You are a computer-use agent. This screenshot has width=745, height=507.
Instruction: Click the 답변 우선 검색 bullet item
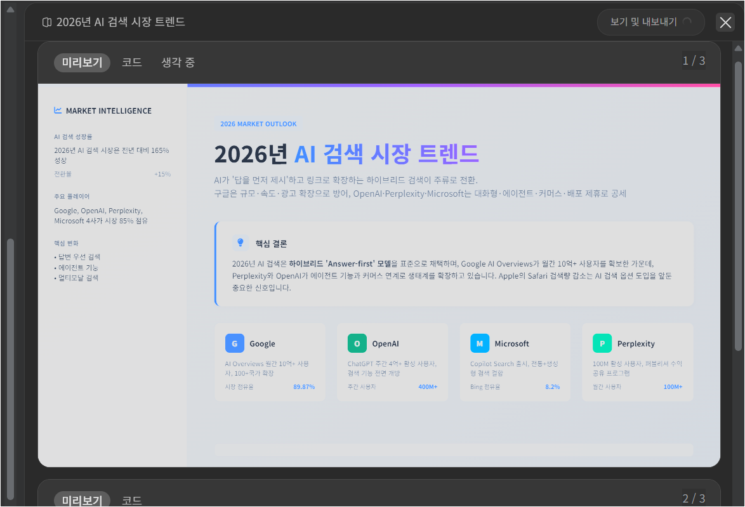[77, 256]
